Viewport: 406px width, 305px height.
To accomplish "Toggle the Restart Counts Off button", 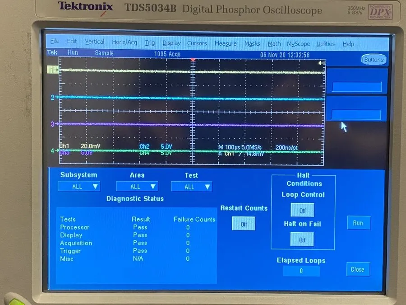I will 244,224.
